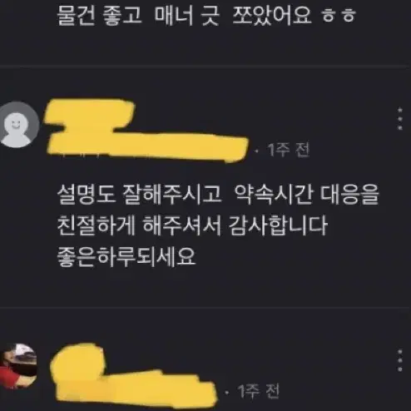Tap the review text 물건 좋고
Viewport: 411px width, 411px height.
click(x=100, y=15)
